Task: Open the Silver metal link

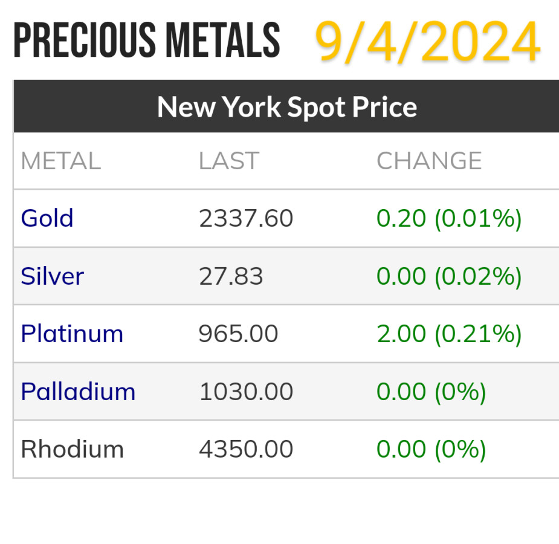Action: [52, 276]
